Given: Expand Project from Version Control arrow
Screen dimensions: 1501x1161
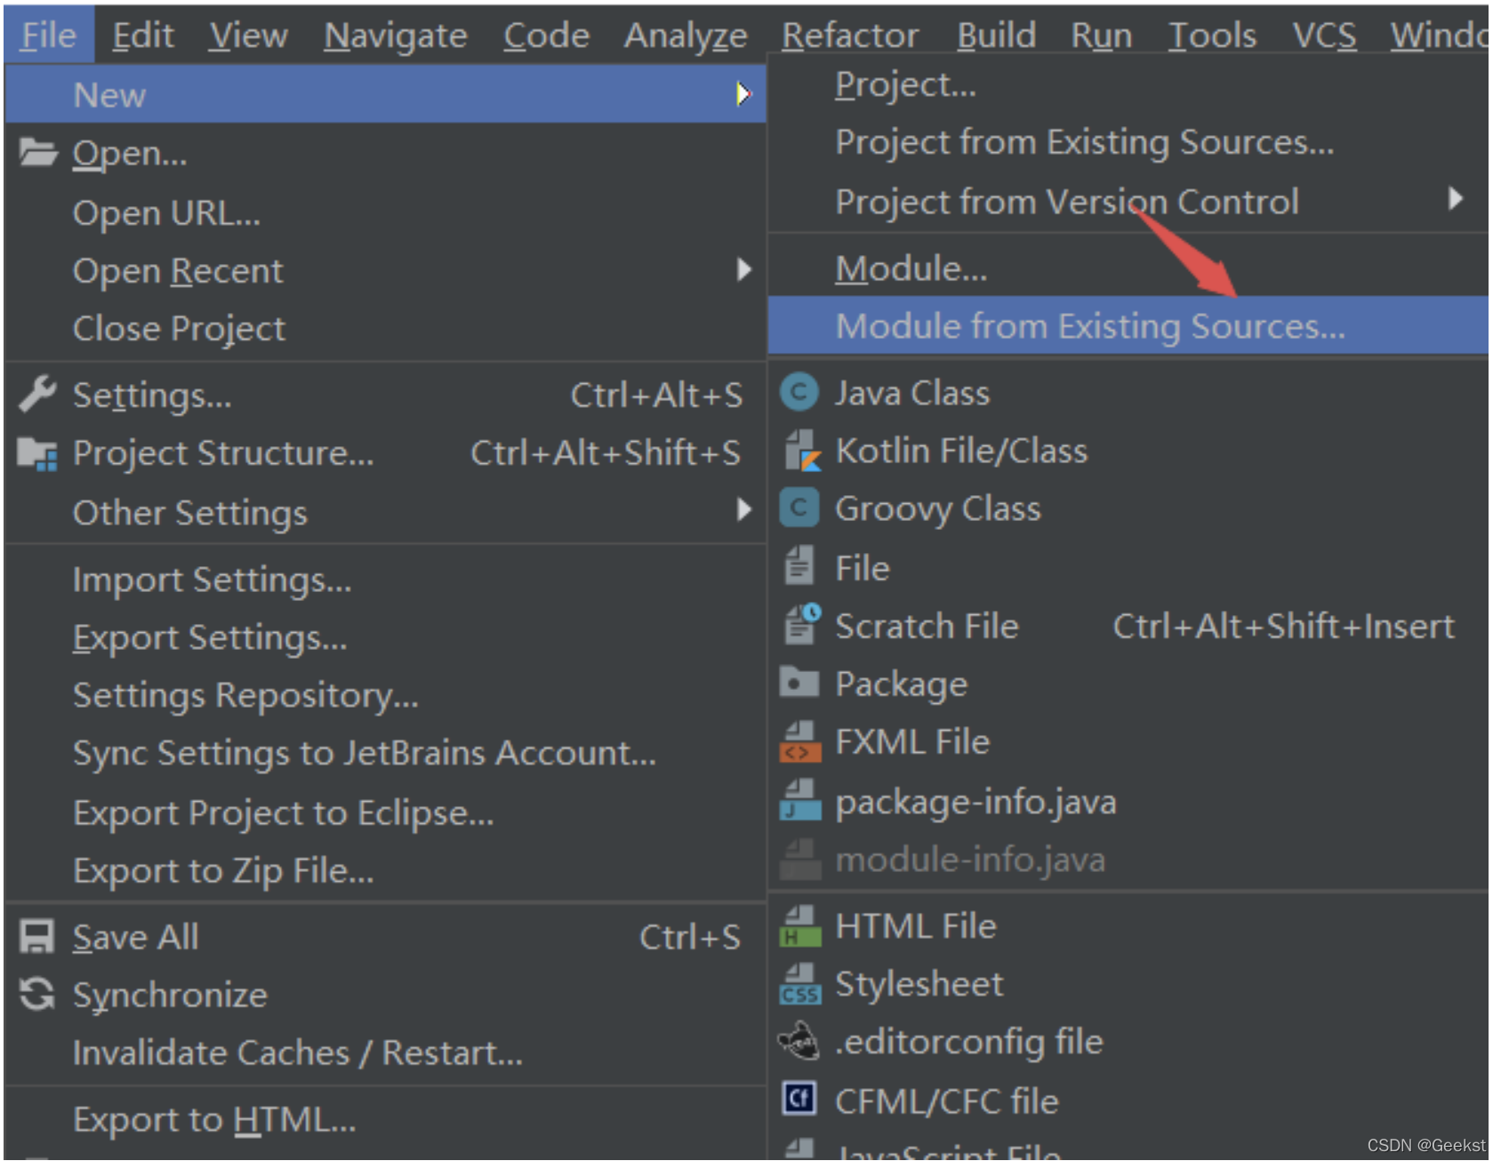Looking at the screenshot, I should [x=1455, y=198].
